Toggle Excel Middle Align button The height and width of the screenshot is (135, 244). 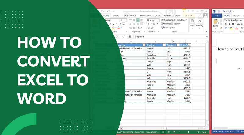(134, 20)
